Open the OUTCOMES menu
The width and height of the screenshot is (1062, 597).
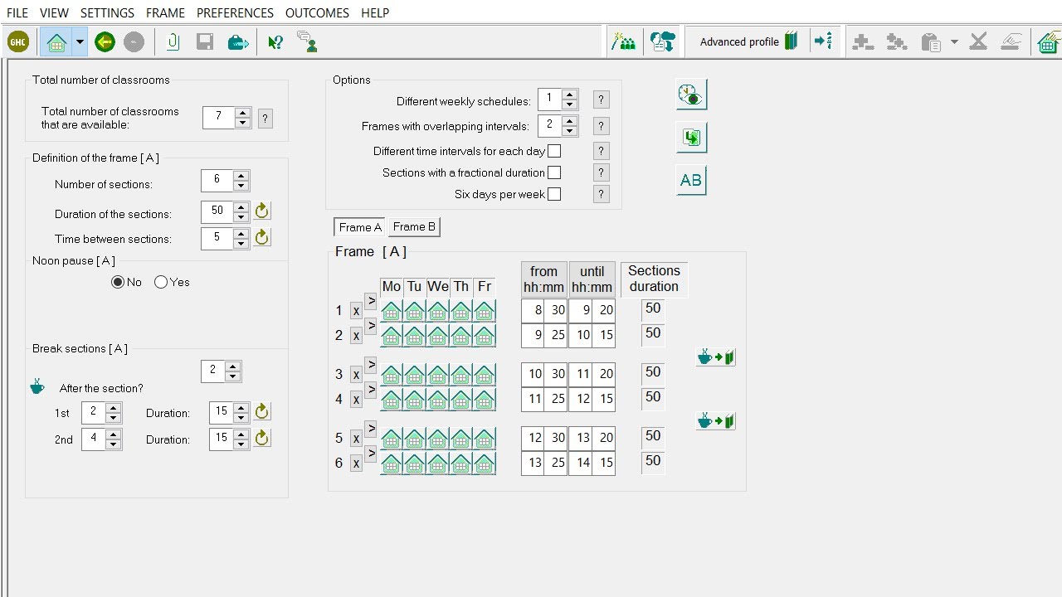317,12
